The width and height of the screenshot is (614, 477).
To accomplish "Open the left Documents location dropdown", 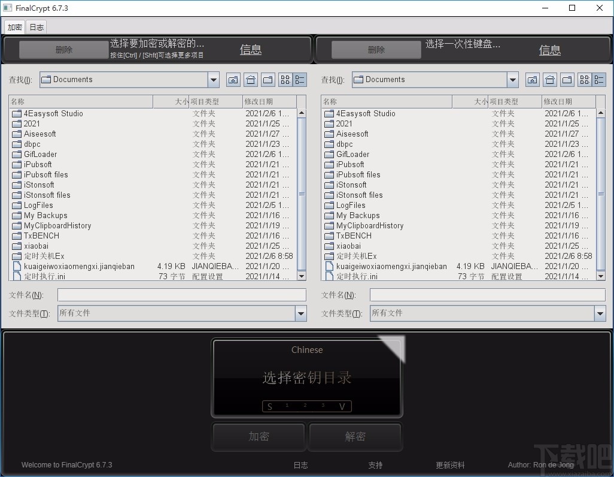I will coord(214,79).
